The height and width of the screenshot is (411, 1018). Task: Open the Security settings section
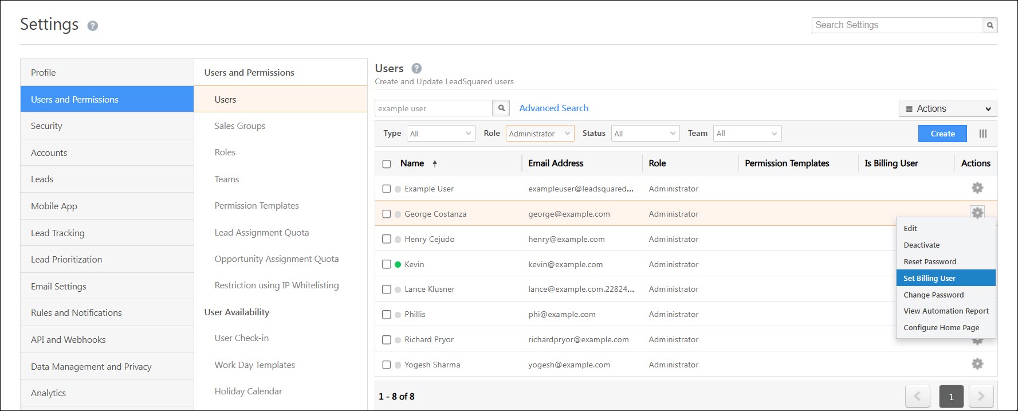click(107, 126)
